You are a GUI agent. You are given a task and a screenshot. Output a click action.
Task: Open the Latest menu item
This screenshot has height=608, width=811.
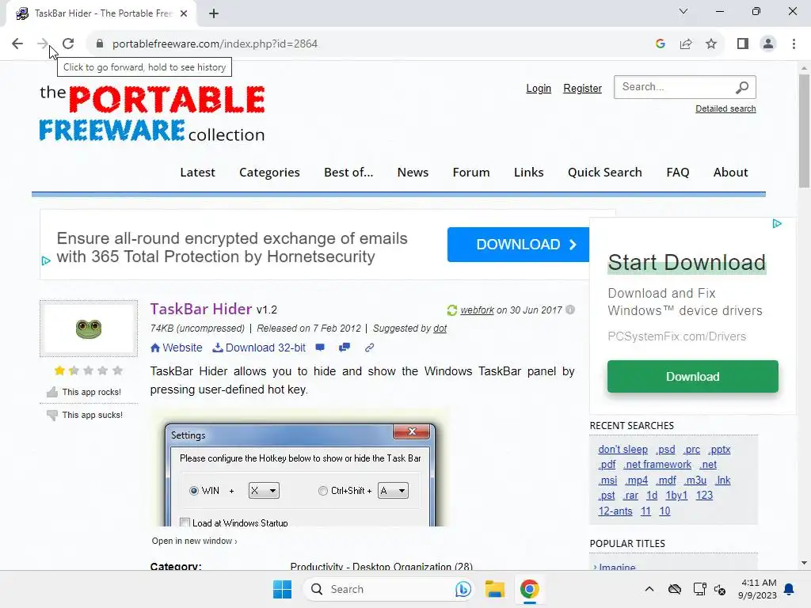[197, 172]
